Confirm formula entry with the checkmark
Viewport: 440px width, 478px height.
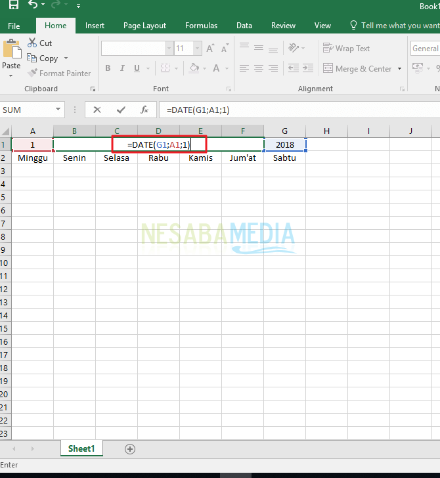[121, 110]
